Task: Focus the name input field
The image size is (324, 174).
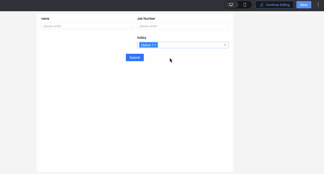Action: tap(87, 26)
